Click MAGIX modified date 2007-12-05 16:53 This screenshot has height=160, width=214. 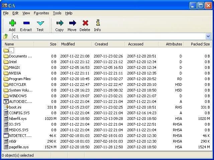point(75,67)
